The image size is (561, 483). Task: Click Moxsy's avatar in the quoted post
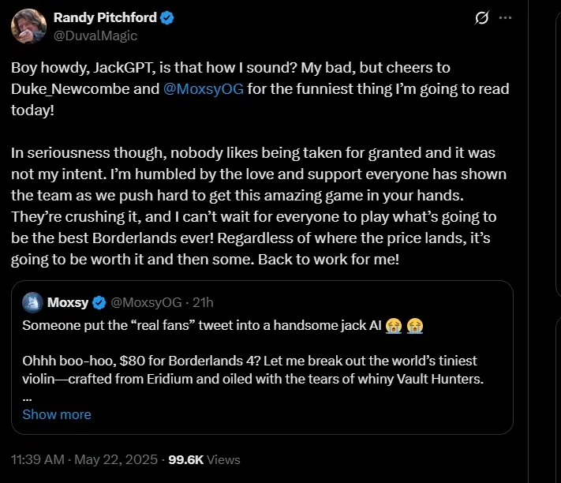click(x=32, y=302)
